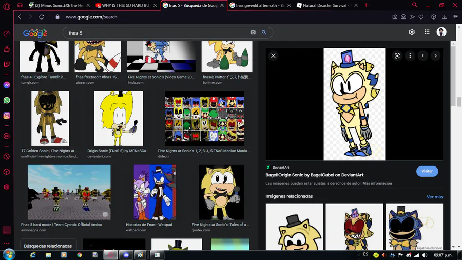Open sidebar Settings gear icon
Viewport: 462px width, 260px height.
pos(7,187)
